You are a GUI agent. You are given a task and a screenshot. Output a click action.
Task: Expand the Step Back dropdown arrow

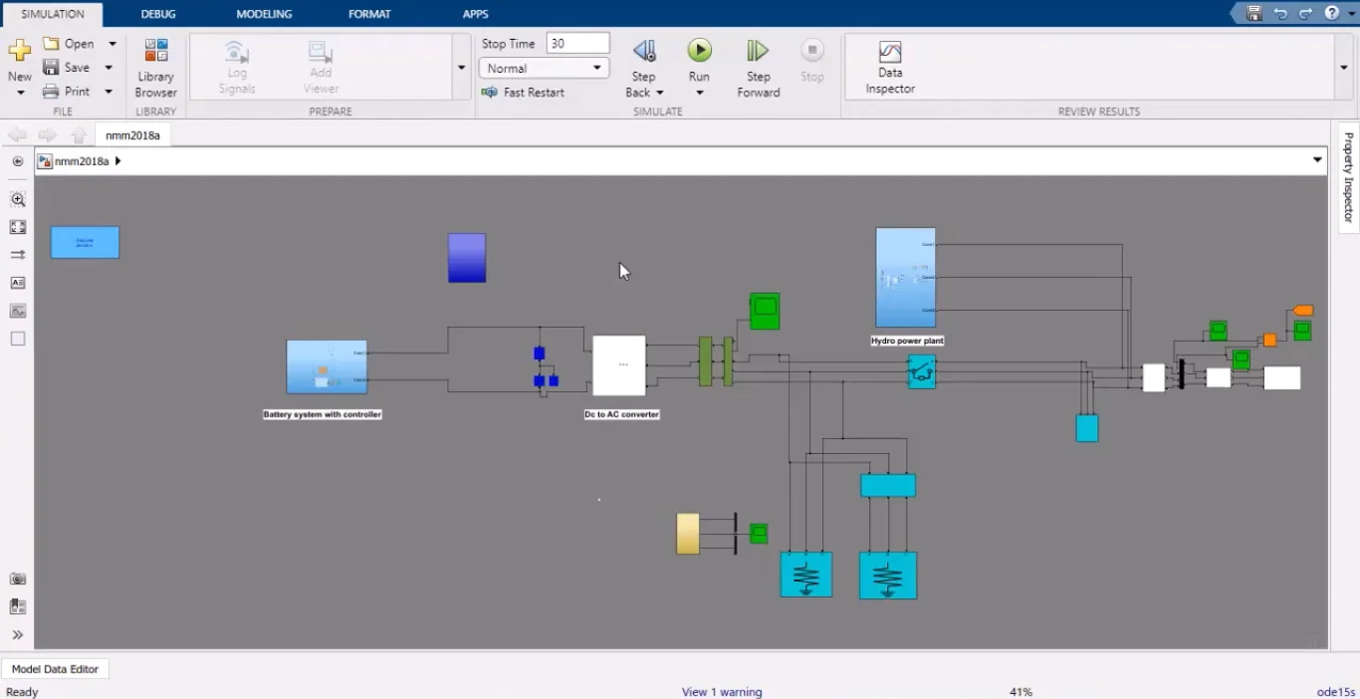pos(659,94)
